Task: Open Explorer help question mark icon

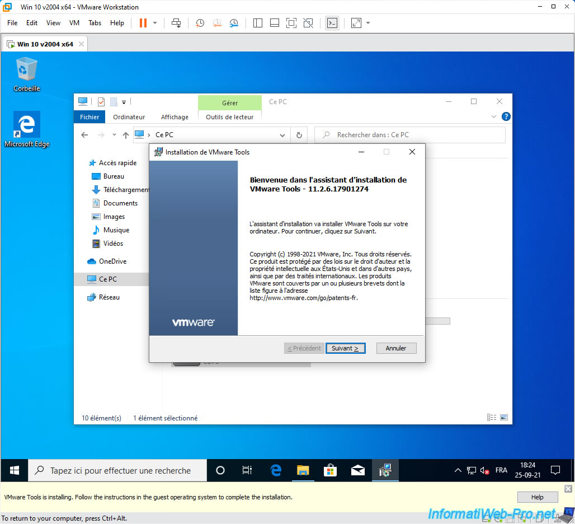Action: coord(506,116)
